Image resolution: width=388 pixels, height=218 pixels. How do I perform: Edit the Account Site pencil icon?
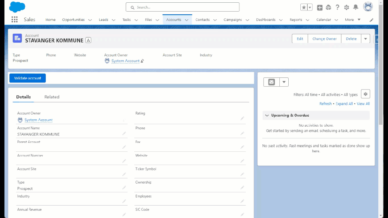click(x=124, y=174)
